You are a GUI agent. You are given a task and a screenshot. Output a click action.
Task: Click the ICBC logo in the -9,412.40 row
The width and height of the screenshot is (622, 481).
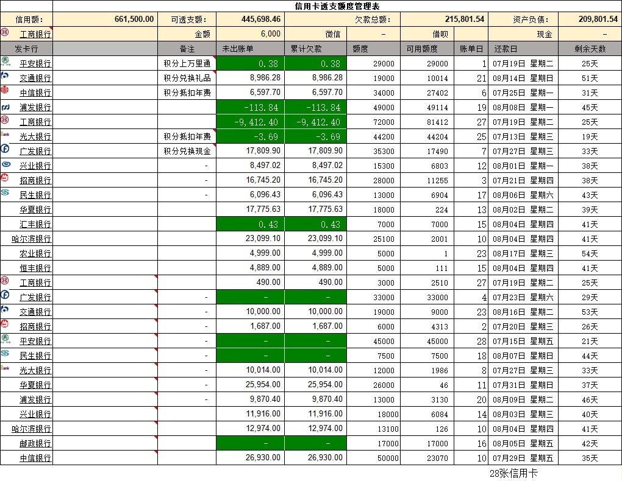click(x=5, y=120)
